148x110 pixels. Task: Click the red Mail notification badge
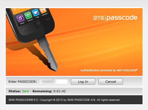click(37, 13)
